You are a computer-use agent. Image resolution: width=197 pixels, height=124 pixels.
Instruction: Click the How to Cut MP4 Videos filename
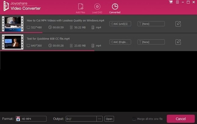pos(65,21)
